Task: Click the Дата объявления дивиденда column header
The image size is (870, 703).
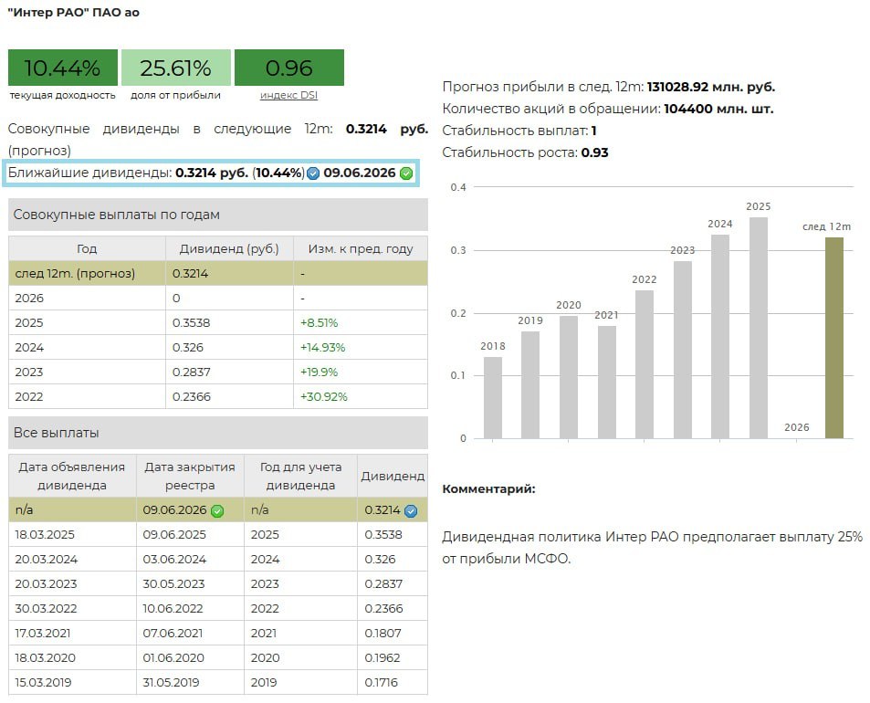Action: (72, 476)
